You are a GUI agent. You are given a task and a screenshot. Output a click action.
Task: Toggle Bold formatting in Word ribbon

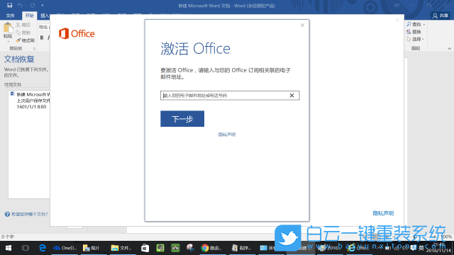tap(42, 38)
